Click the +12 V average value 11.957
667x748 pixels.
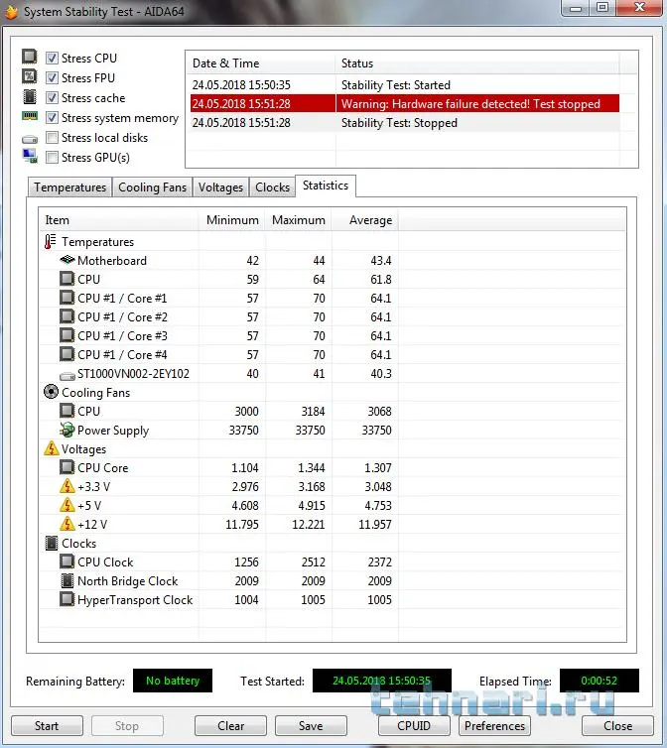pos(375,524)
